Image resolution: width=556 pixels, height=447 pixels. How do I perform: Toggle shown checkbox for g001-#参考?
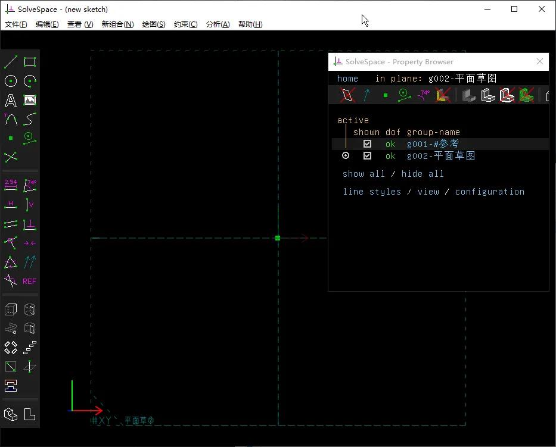coord(367,144)
